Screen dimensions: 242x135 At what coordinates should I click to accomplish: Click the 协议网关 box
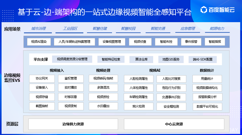point(42,79)
